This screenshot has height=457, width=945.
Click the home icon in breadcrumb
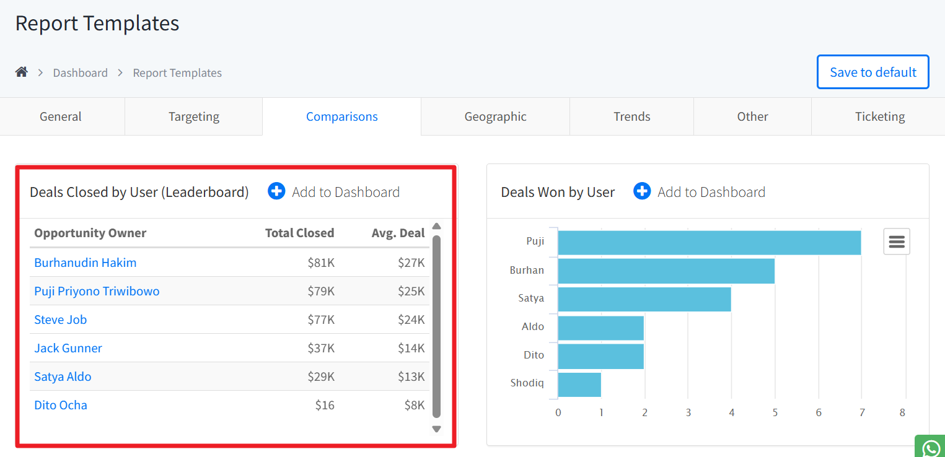[x=22, y=72]
